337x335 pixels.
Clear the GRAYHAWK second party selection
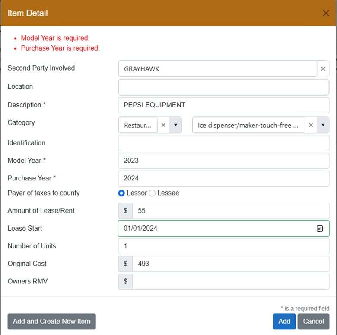(323, 68)
